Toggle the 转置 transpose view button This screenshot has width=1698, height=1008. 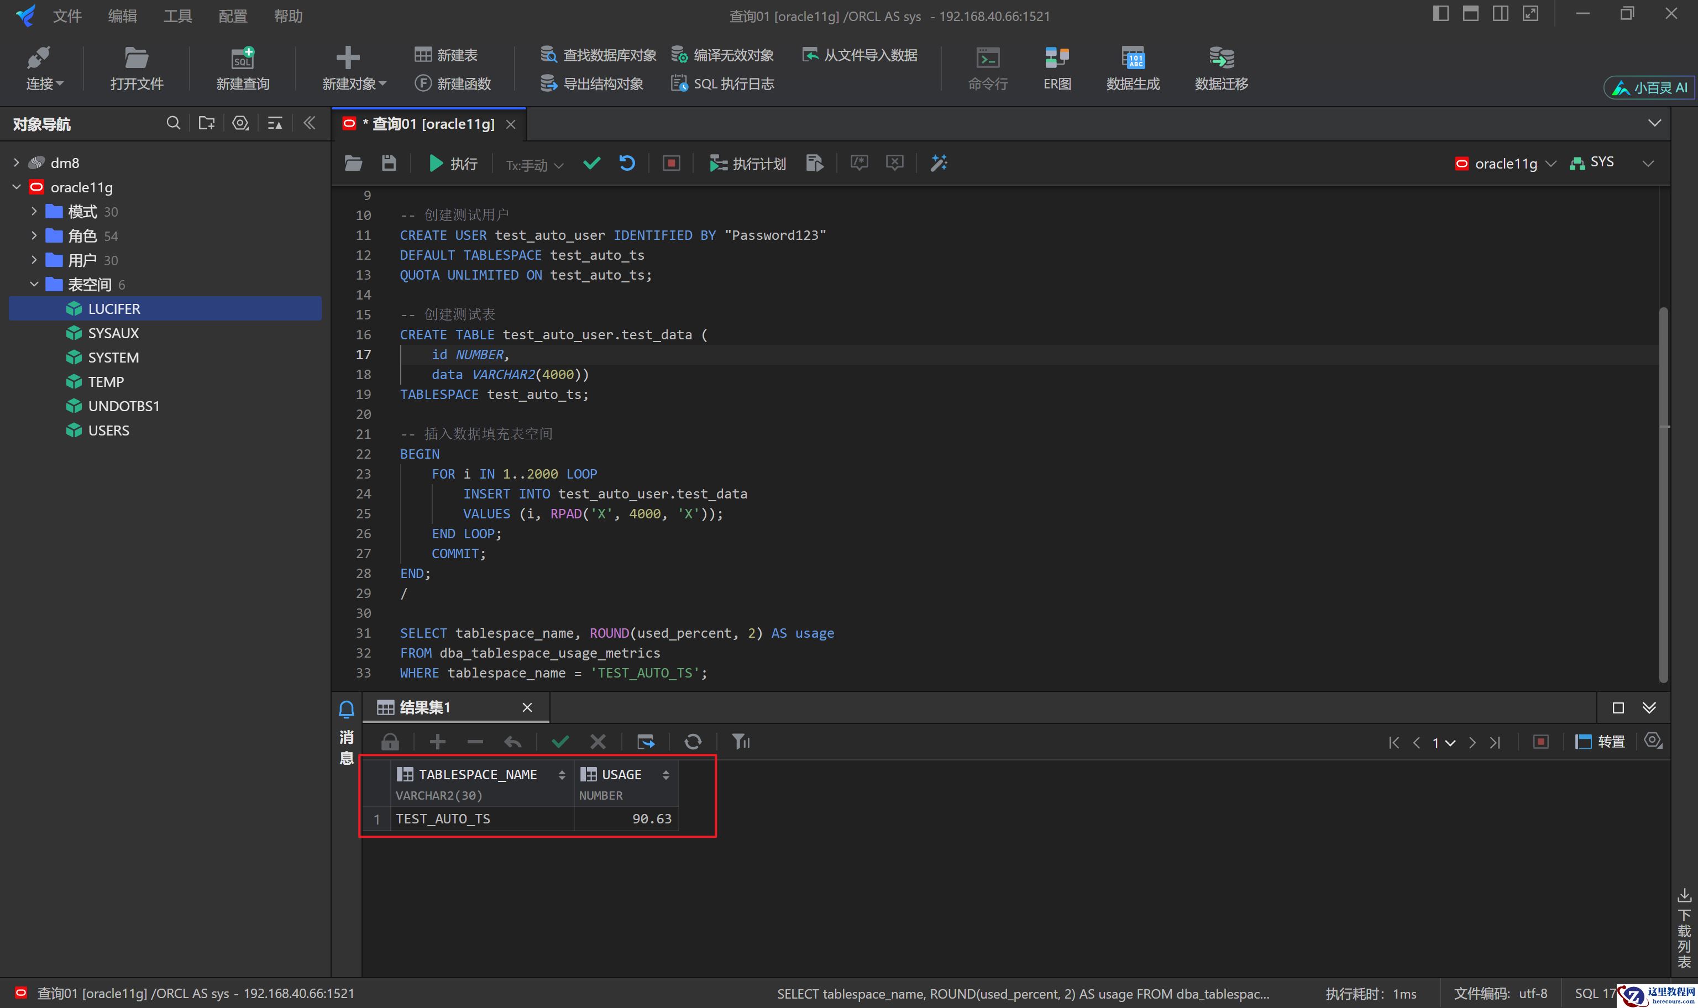(1600, 742)
